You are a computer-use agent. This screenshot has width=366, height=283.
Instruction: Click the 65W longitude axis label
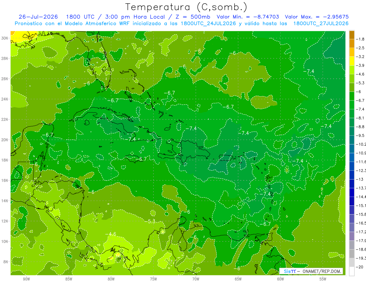(238, 279)
